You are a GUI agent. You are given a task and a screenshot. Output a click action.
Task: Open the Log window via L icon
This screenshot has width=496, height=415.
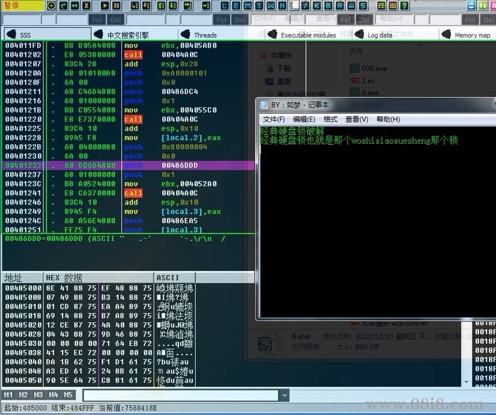click(x=225, y=5)
